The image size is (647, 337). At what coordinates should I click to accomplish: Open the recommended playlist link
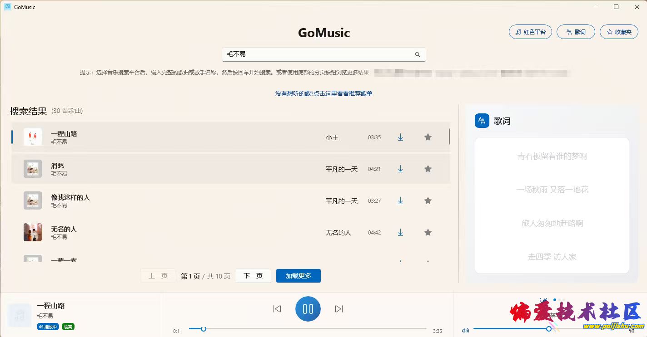click(323, 93)
